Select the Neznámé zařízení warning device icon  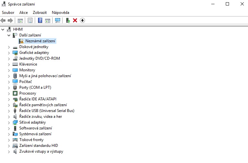coord(21,41)
